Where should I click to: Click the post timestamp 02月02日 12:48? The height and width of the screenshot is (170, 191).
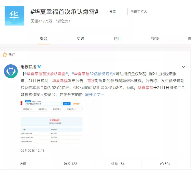(x=32, y=151)
